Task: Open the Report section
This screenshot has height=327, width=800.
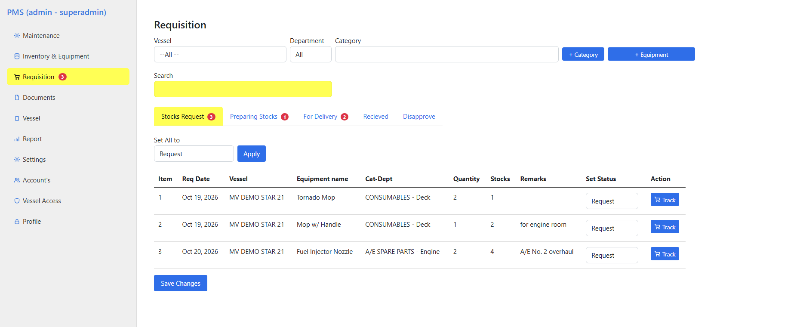Action: (68, 139)
